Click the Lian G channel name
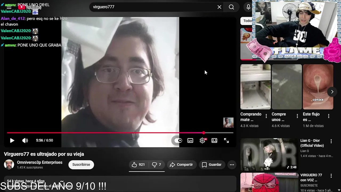341x192 pixels. tap(305, 151)
